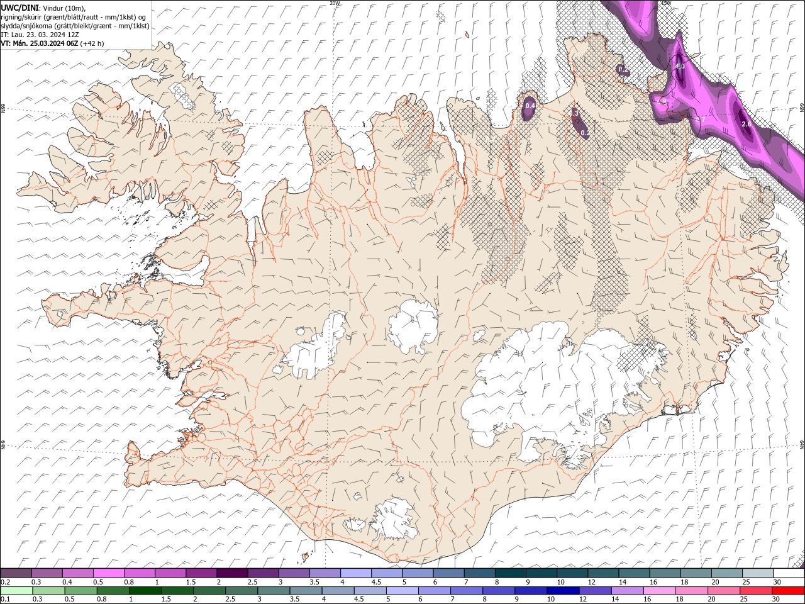This screenshot has width=805, height=604.
Task: Click the 64N latitude label on right edge
Action: pyautogui.click(x=801, y=444)
